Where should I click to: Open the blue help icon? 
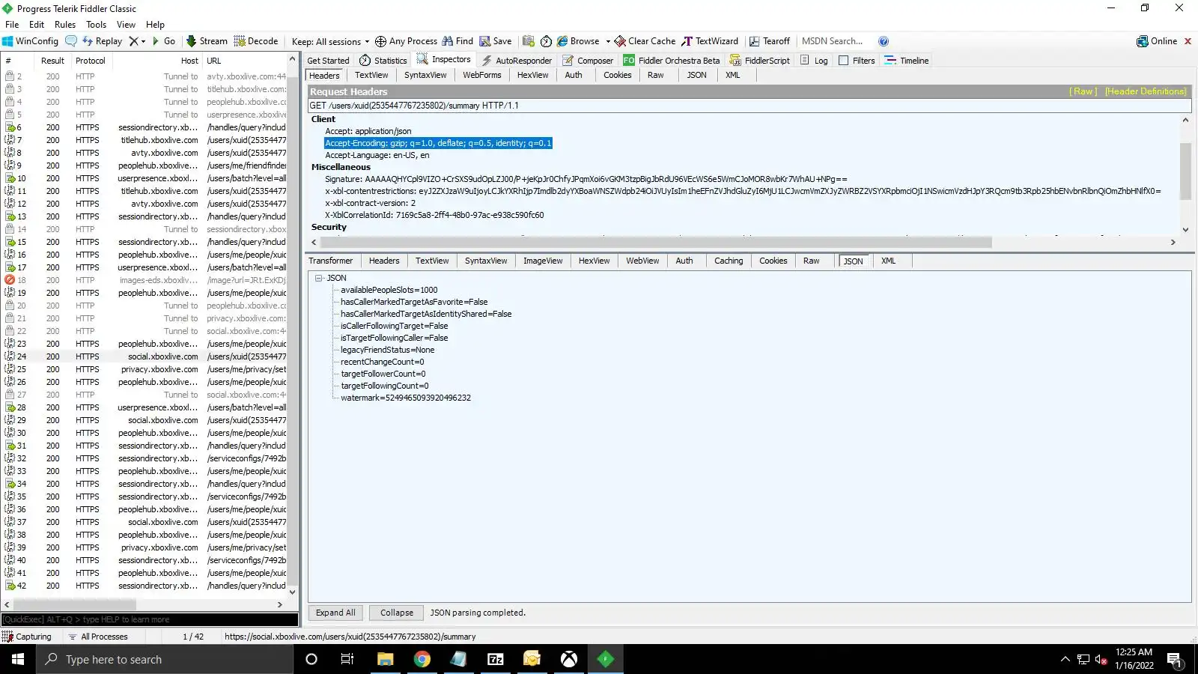point(884,41)
